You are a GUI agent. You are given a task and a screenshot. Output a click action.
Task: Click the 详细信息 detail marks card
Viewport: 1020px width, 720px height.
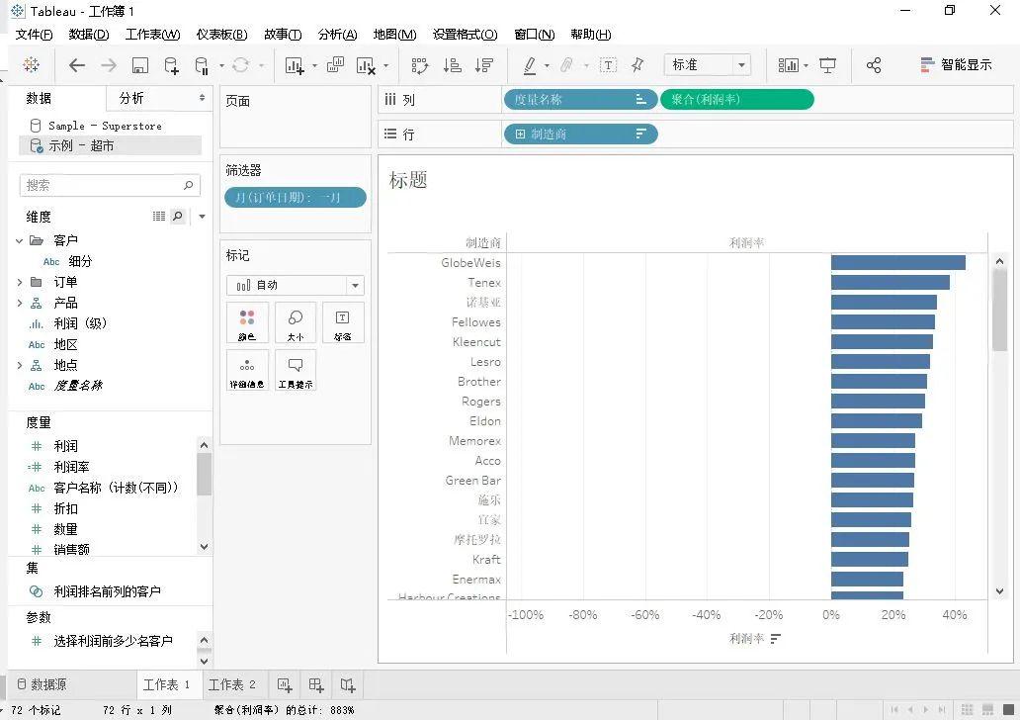[x=247, y=370]
